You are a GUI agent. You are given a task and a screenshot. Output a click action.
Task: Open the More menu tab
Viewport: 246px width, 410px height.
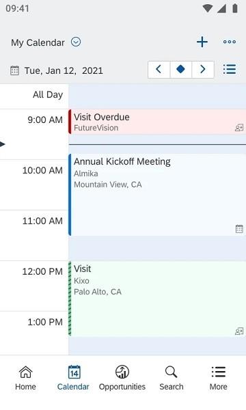point(218,378)
